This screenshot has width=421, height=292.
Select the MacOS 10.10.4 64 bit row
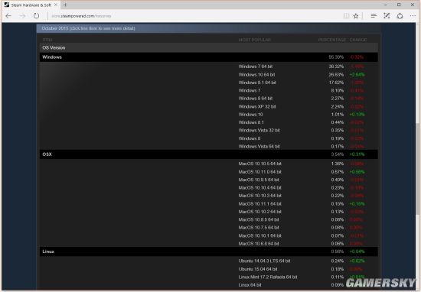[x=209, y=188]
